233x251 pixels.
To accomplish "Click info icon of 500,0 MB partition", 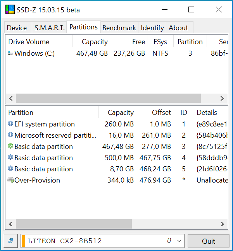I will [x=10, y=157].
